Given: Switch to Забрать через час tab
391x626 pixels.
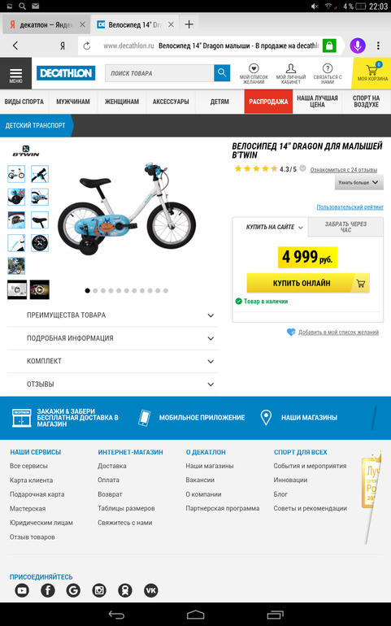Looking at the screenshot, I should click(345, 227).
